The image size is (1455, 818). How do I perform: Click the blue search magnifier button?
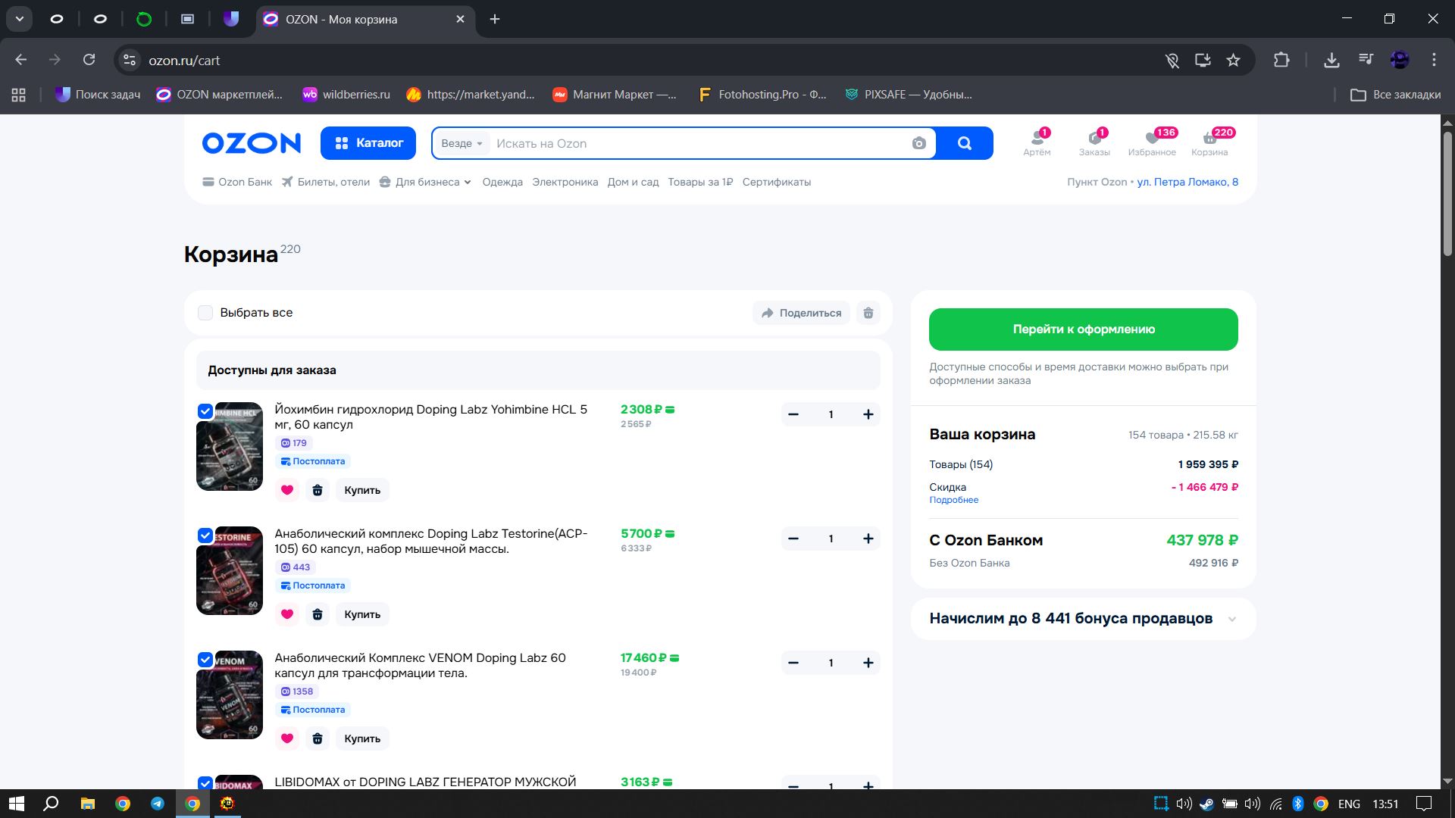(x=964, y=143)
